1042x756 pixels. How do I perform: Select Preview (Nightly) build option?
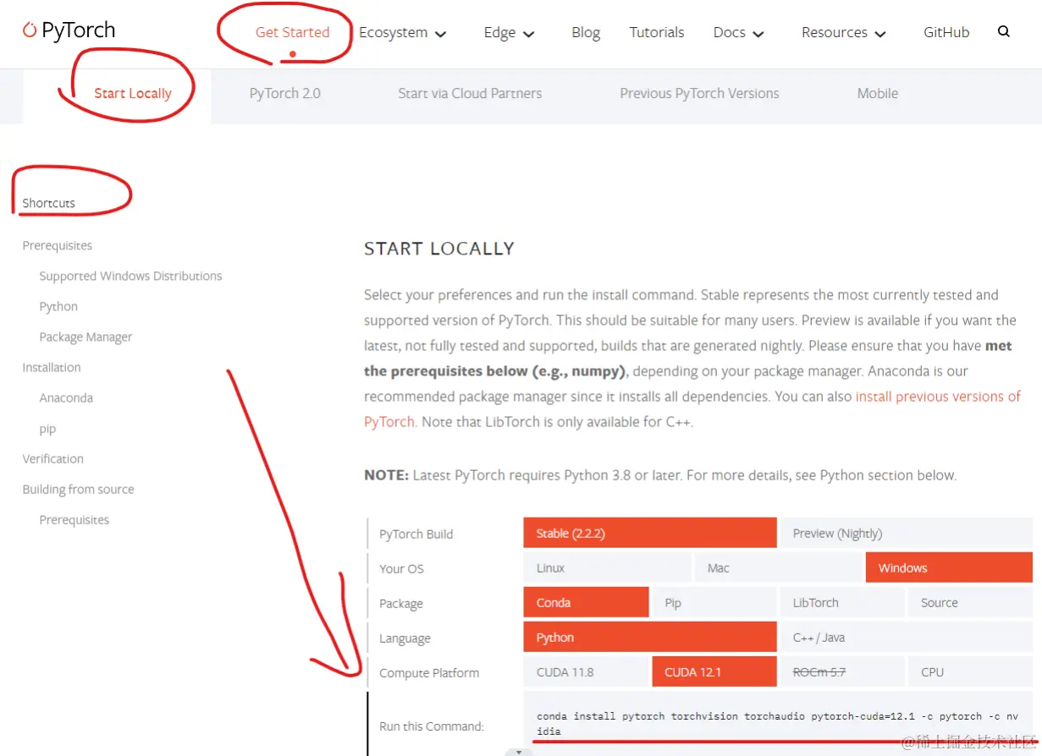pyautogui.click(x=907, y=533)
